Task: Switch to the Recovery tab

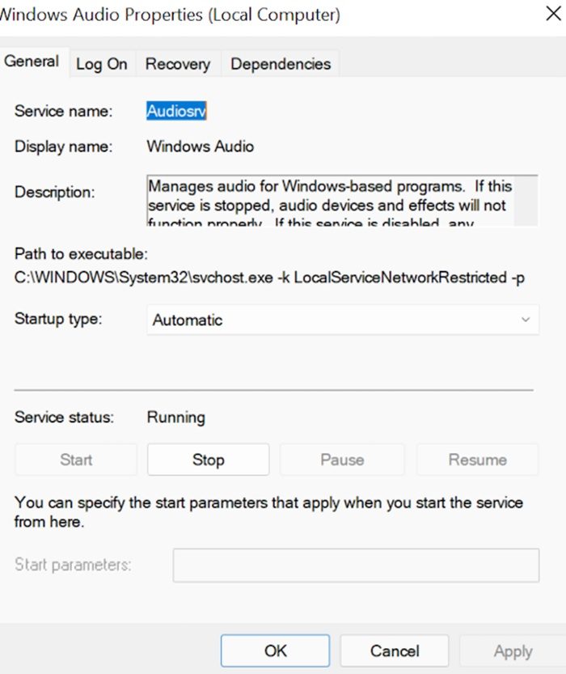Action: tap(178, 65)
